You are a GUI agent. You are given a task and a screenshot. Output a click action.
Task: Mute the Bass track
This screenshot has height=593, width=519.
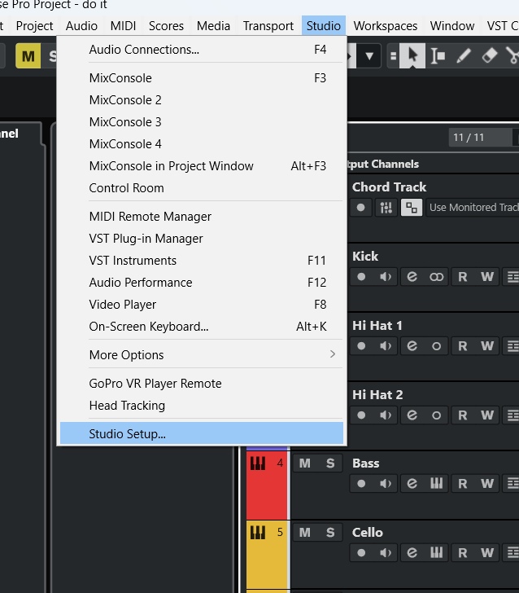click(305, 463)
